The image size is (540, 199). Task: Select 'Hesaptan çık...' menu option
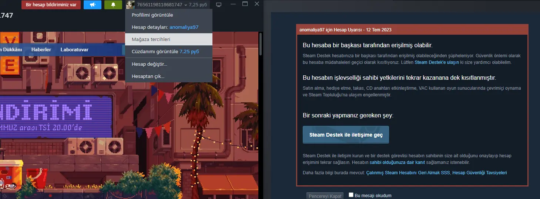point(169,76)
